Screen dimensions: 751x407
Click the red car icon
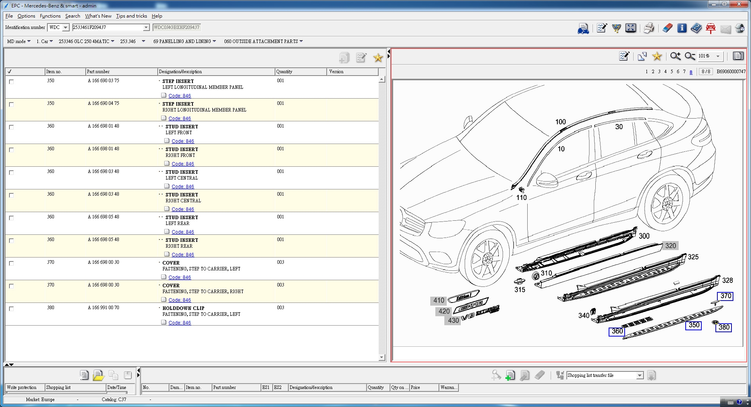[x=711, y=28]
